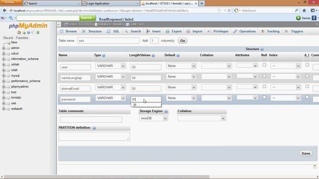Switch to Login Application browser tab

tap(111, 3)
